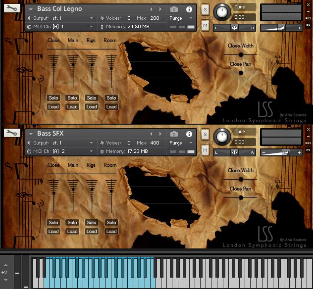Open Output dropdown for Bass Col Legno
Screen dimensions: 313x289
pos(91,18)
